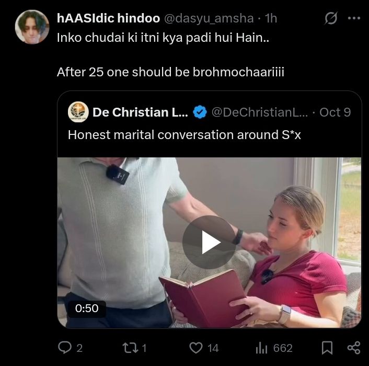369x366 pixels.
Task: Open the share icon
Action: [x=353, y=348]
